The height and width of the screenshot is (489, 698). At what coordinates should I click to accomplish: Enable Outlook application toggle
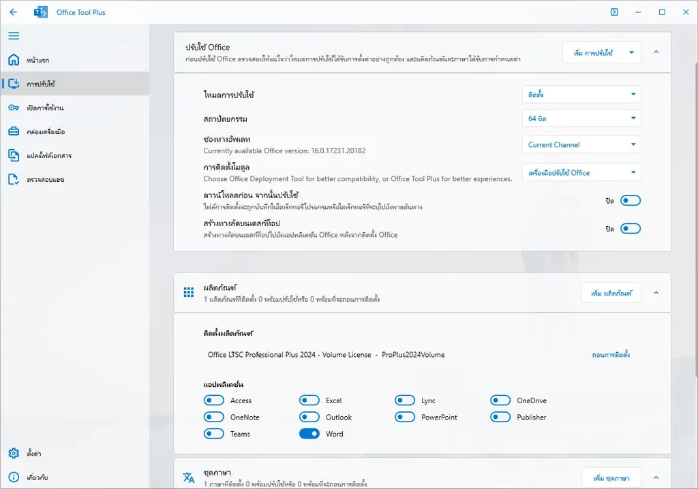point(309,417)
